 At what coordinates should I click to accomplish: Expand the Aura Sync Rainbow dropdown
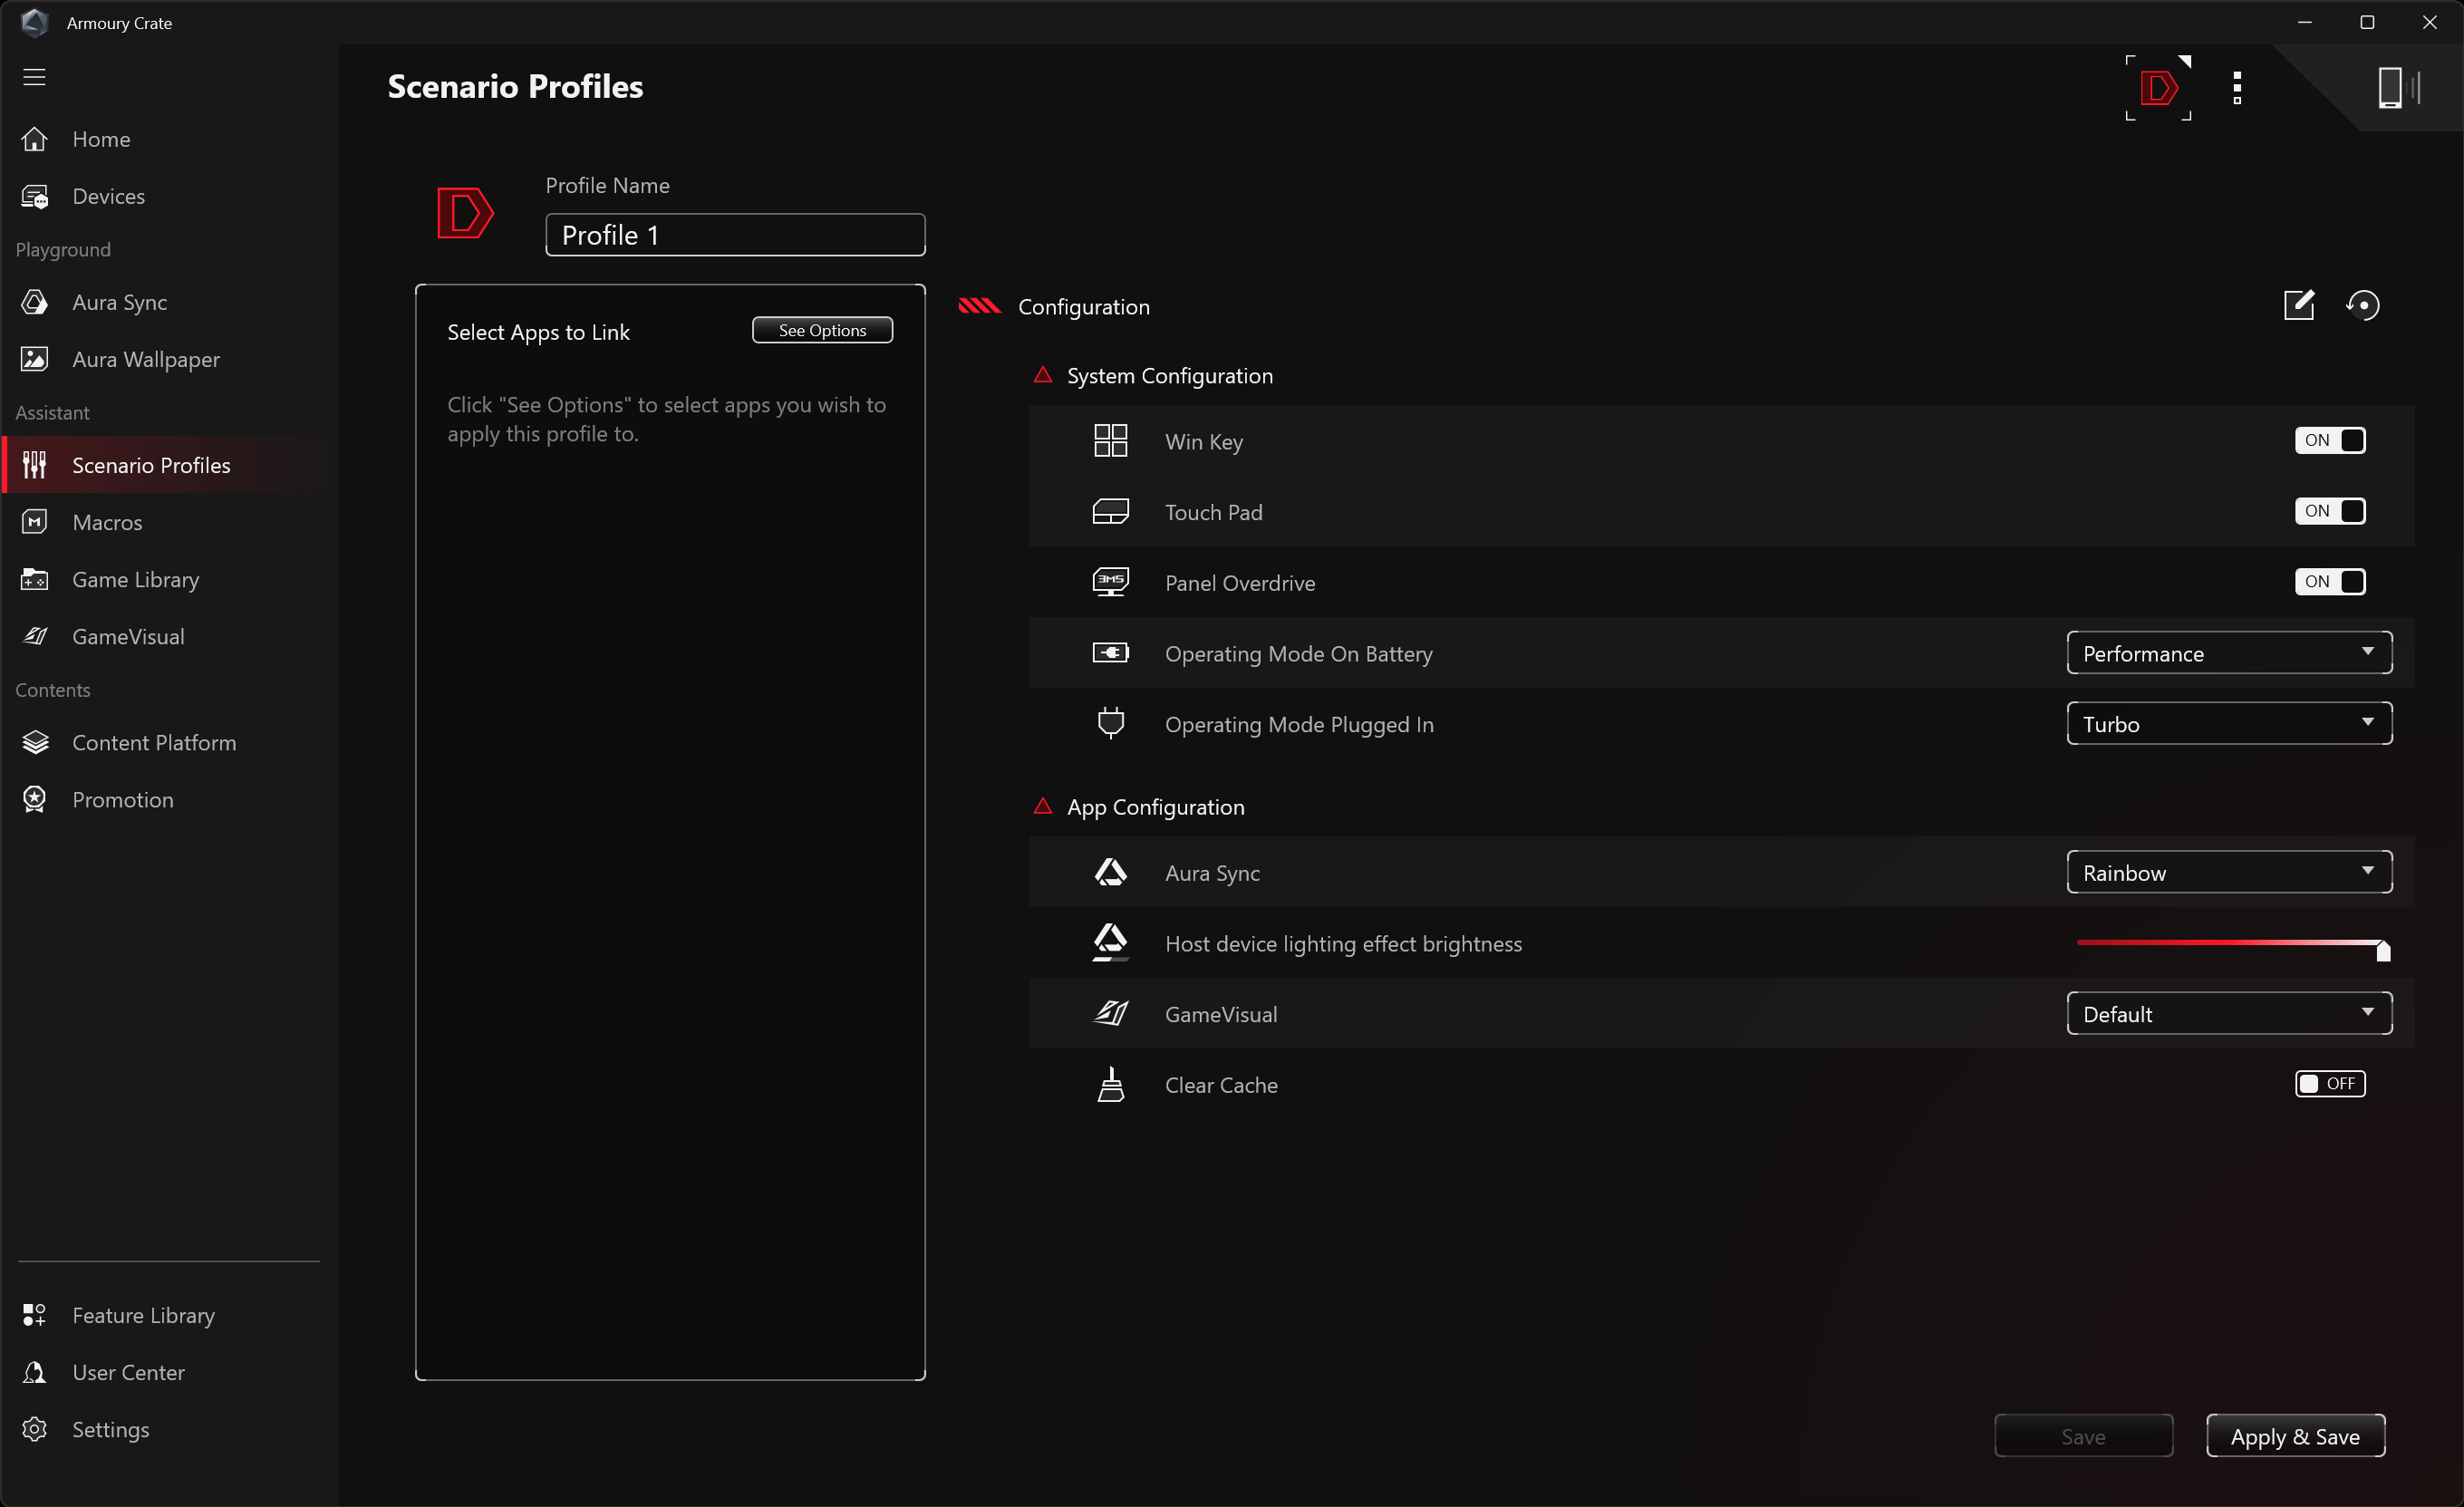tap(2228, 873)
